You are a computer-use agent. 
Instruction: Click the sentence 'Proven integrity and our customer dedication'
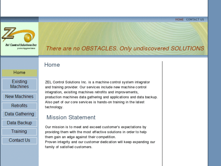[x=100, y=144]
